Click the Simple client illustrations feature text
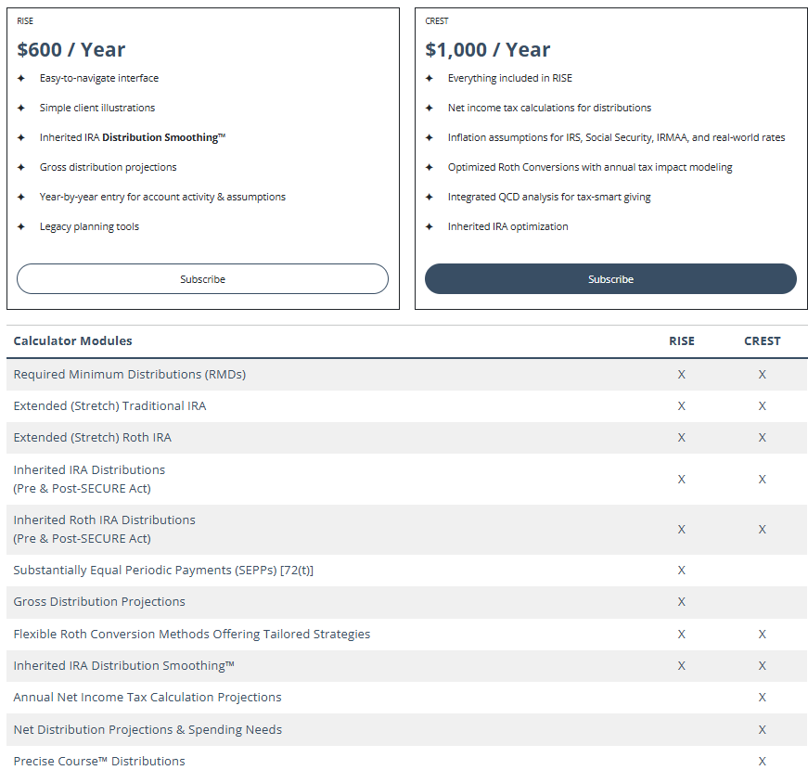Image resolution: width=808 pixels, height=770 pixels. (x=96, y=108)
